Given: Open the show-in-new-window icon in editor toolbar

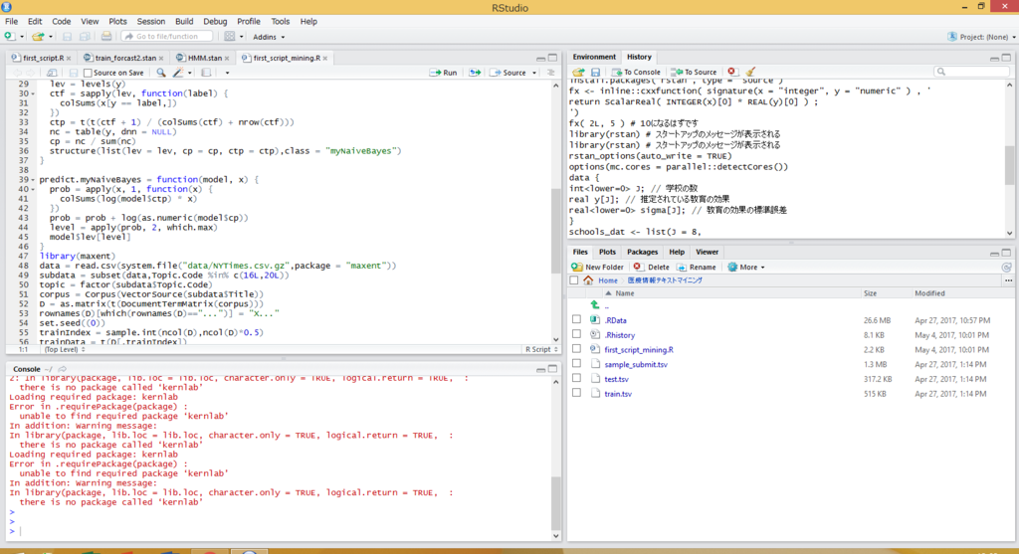Looking at the screenshot, I should tap(52, 73).
